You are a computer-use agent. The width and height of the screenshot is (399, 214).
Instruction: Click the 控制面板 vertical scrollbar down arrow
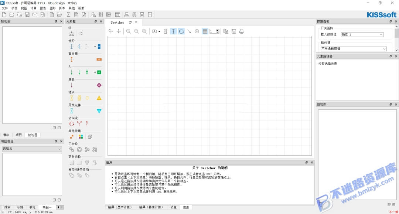(x=396, y=50)
